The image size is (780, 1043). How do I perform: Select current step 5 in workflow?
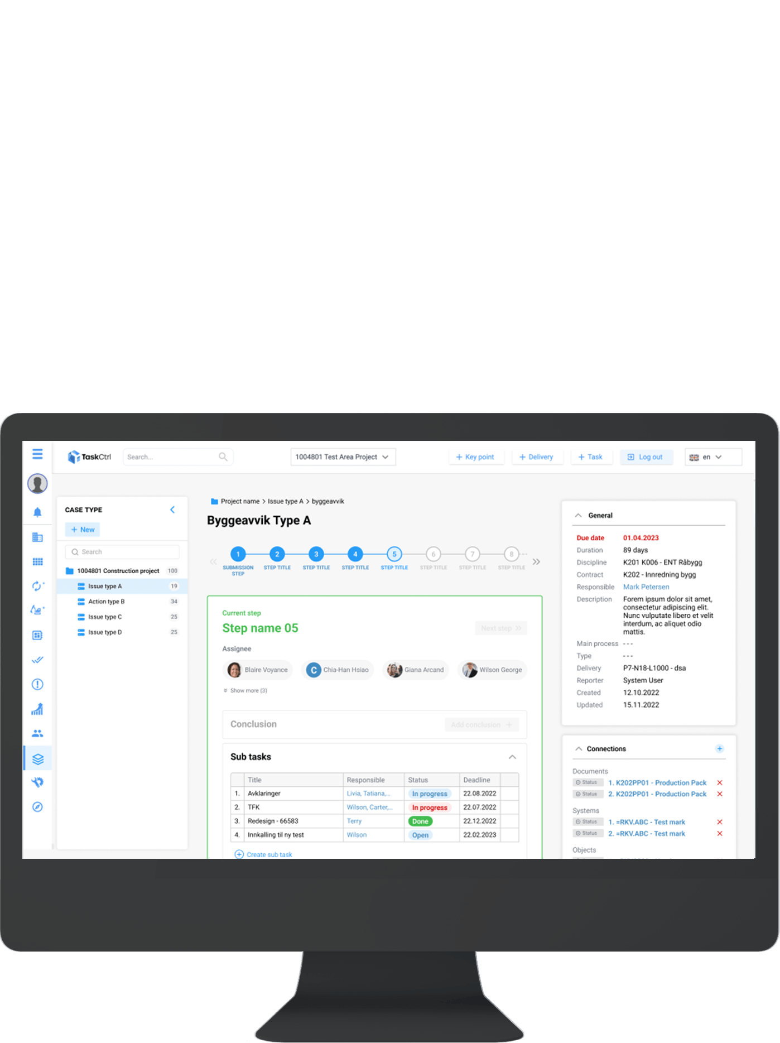[394, 554]
